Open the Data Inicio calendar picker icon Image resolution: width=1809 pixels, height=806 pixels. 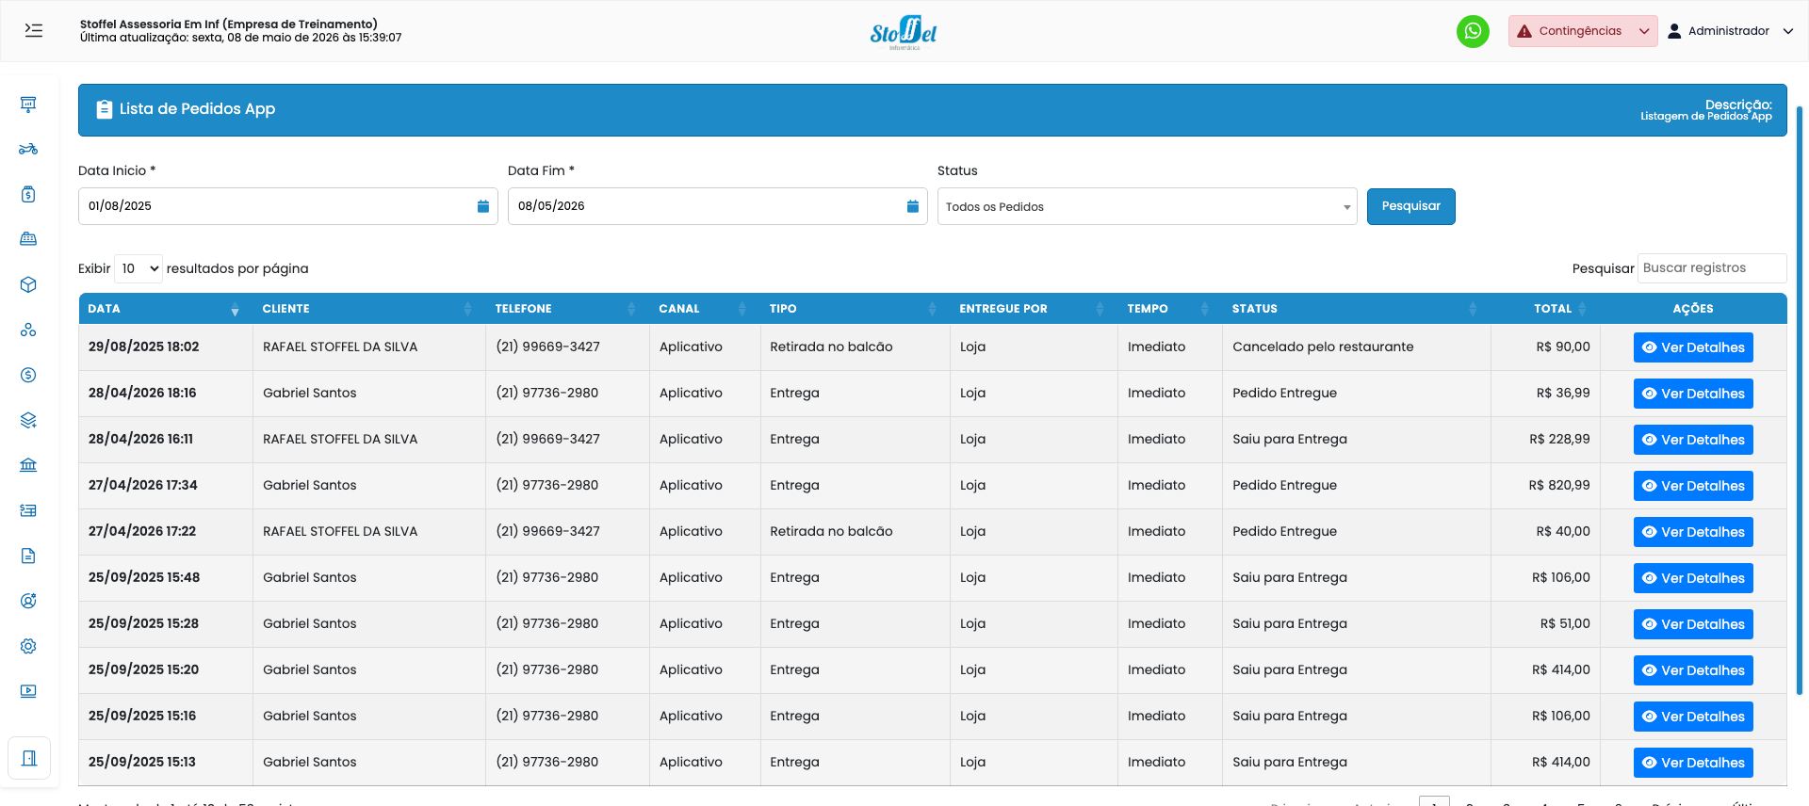(482, 206)
